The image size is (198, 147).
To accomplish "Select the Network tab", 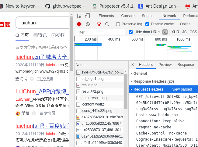I will 169,16.
